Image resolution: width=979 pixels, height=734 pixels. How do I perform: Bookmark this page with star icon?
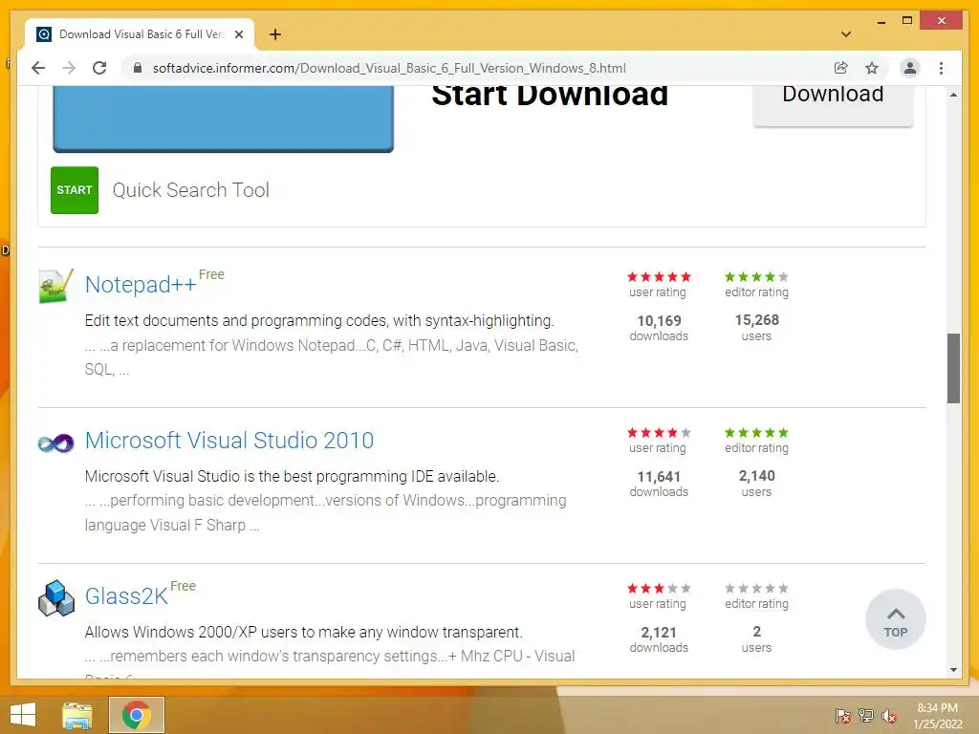(x=872, y=68)
